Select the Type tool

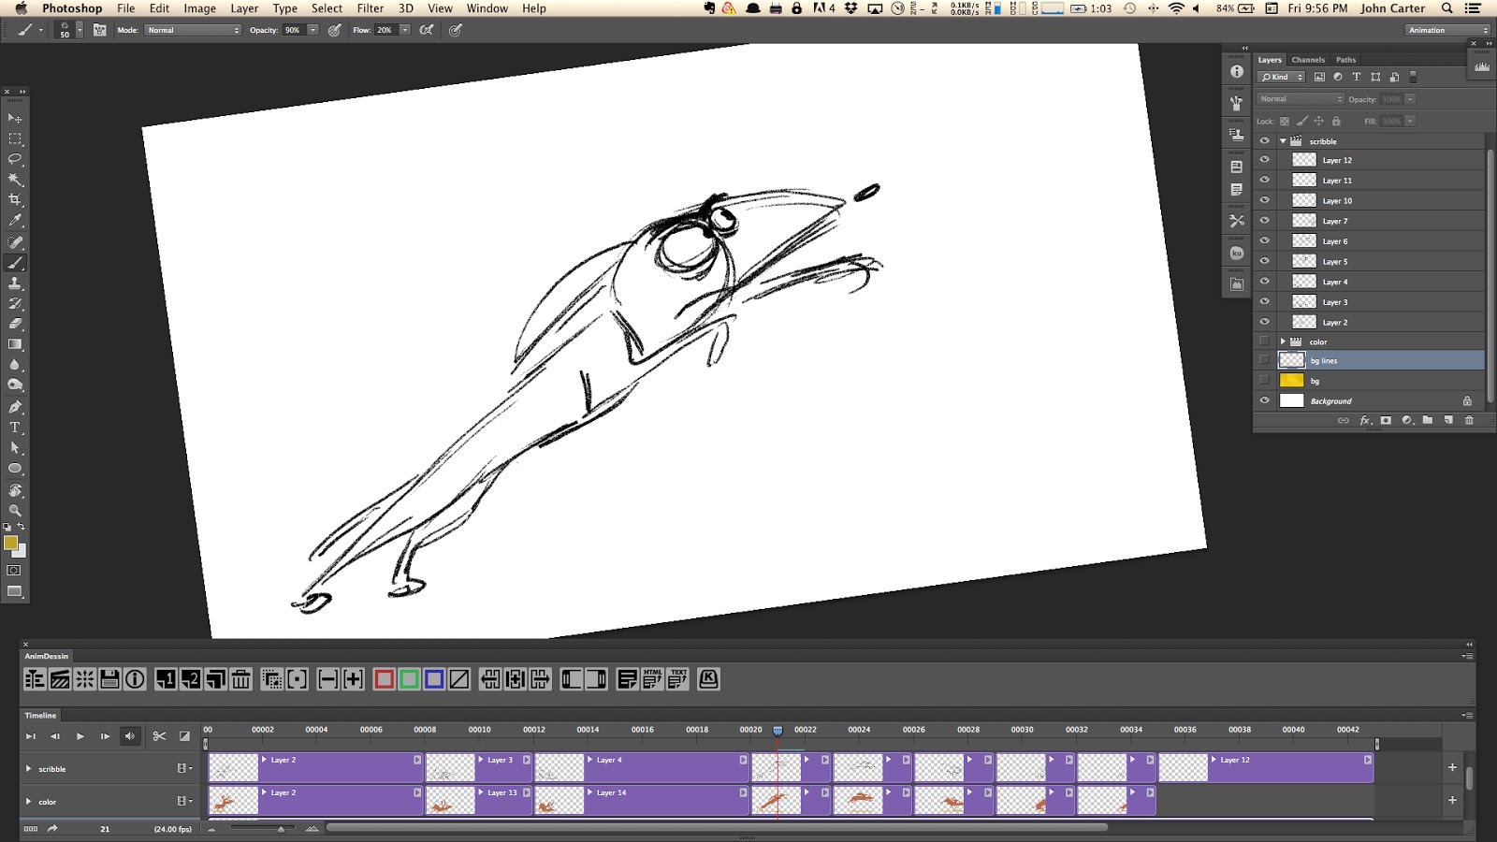tap(15, 428)
